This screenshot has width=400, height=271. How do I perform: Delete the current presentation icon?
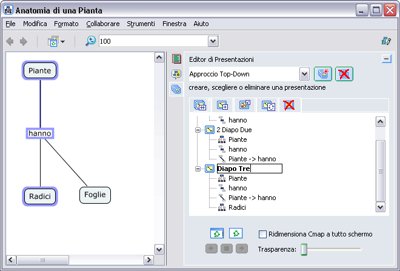click(344, 74)
